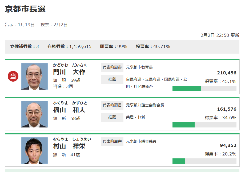The height and width of the screenshot is (172, 245).
Task: Click the 開票率 99% statistic
Action: pos(114,46)
